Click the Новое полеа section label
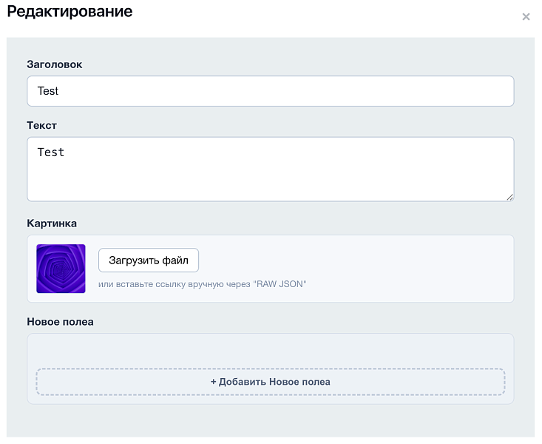This screenshot has width=542, height=444. 60,321
